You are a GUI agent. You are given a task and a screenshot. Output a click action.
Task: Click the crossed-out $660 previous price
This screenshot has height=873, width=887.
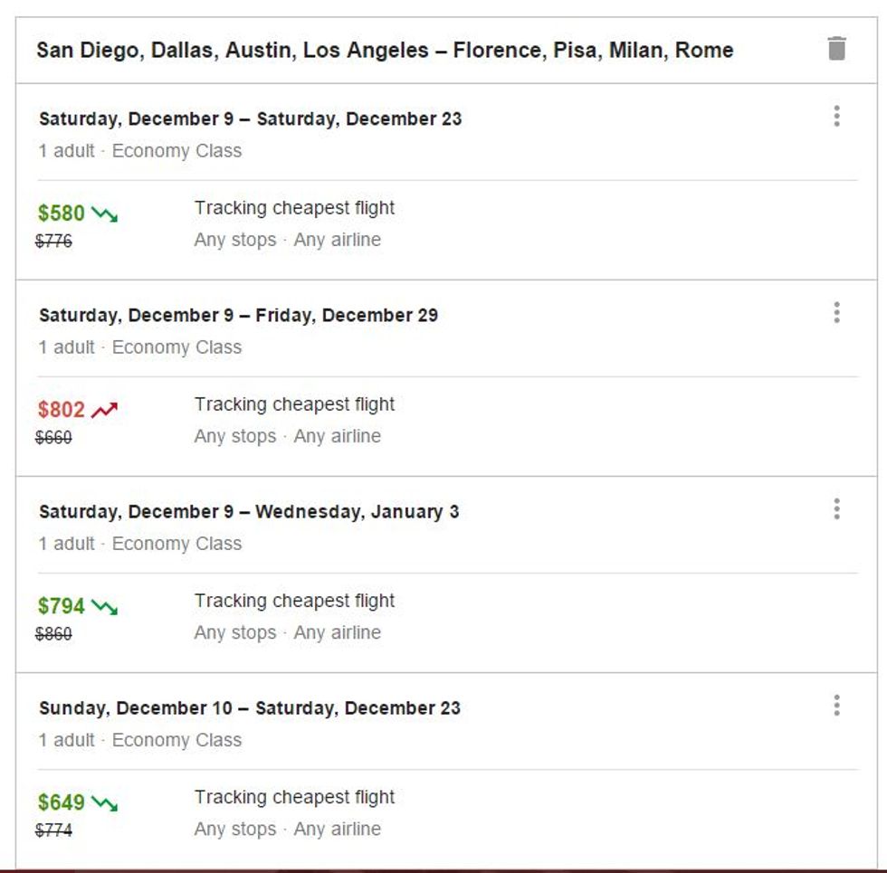pos(54,438)
